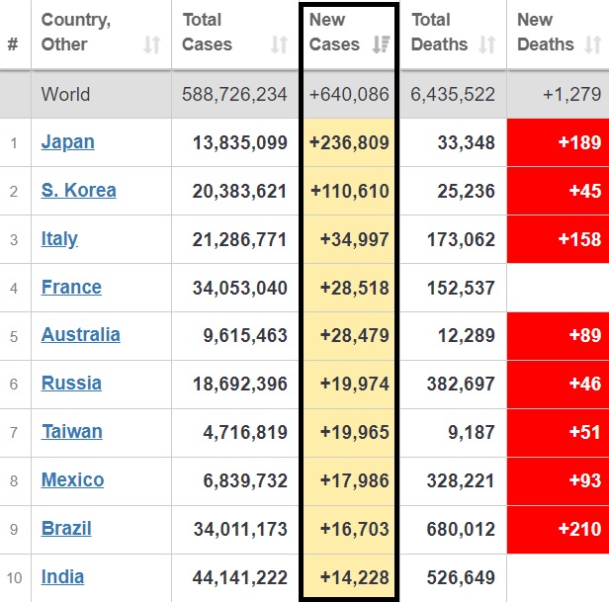609x602 pixels.
Task: Select Italy total deaths 173,062
Action: 461,239
